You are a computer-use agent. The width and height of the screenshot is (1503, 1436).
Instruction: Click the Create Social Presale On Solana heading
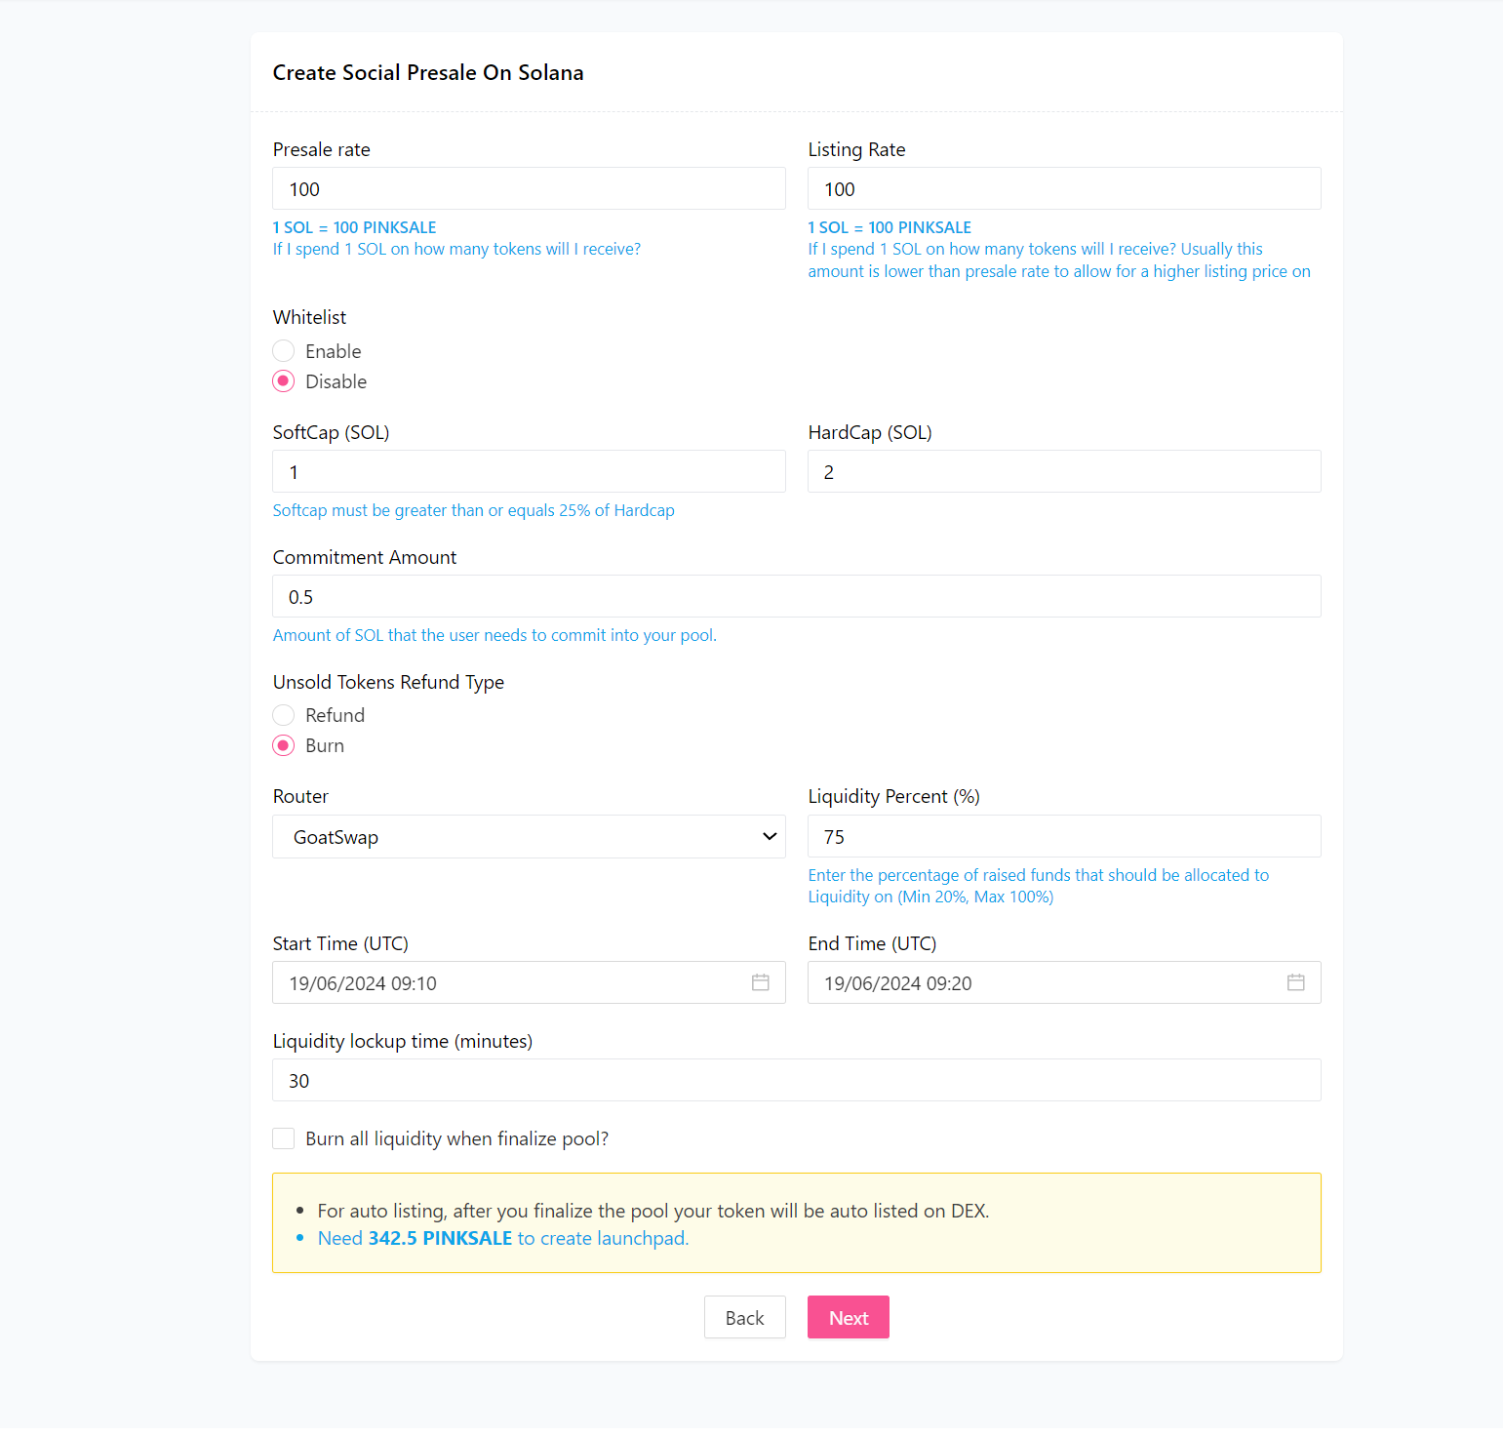[x=428, y=72]
